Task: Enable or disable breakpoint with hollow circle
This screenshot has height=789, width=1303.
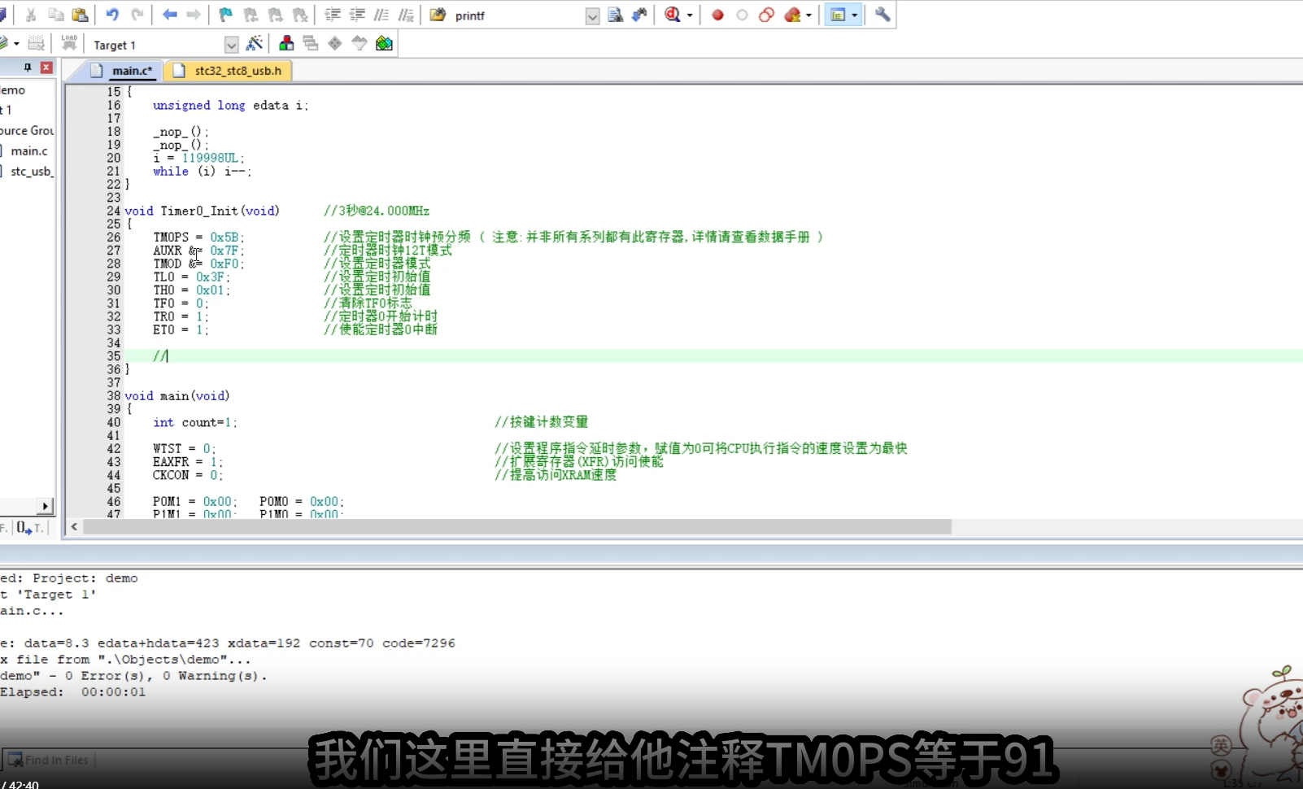Action: click(742, 15)
